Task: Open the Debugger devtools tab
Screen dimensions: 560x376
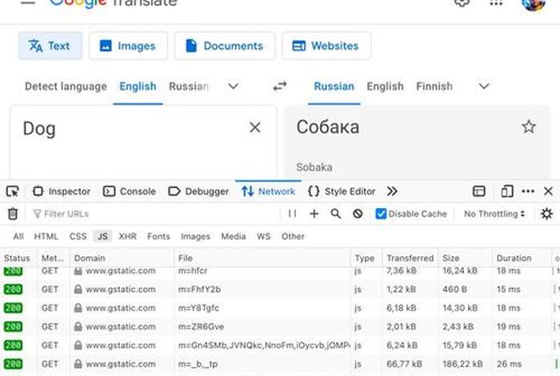Action: [198, 191]
